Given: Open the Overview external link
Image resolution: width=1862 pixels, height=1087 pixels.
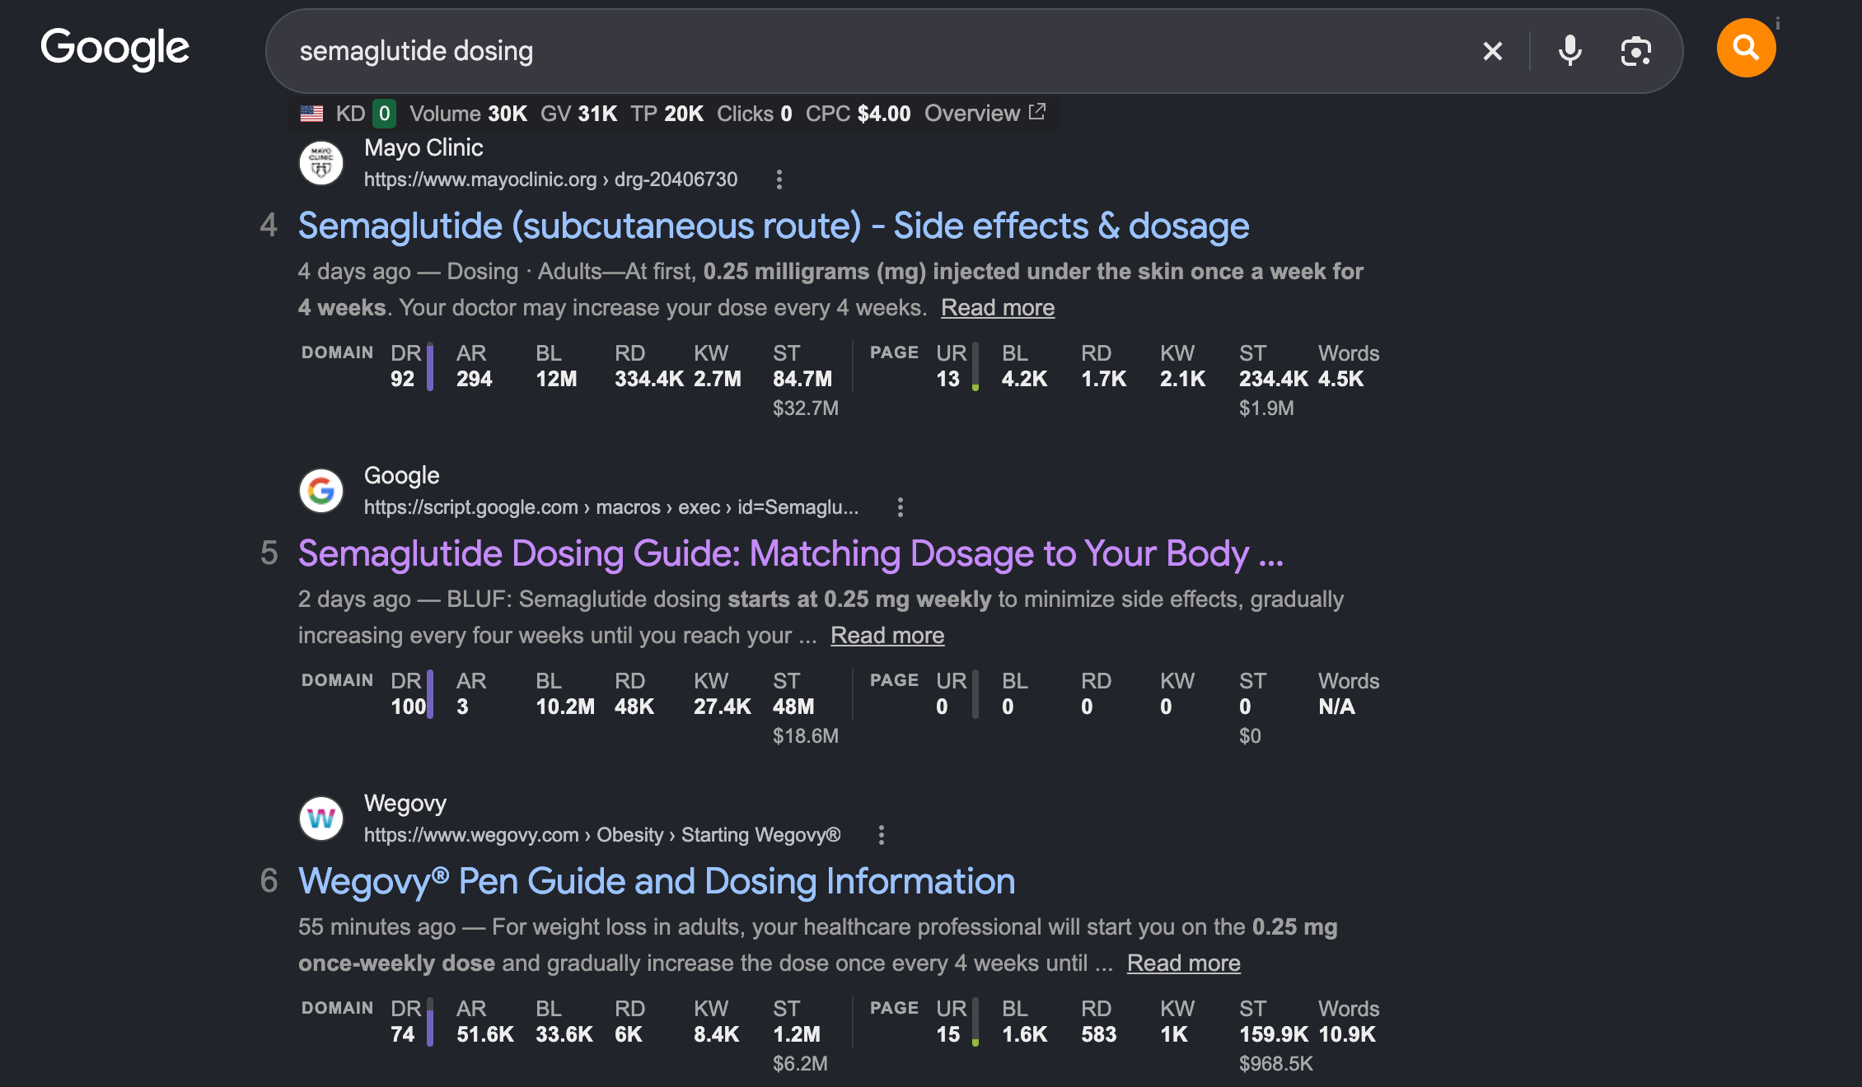Looking at the screenshot, I should click(985, 113).
